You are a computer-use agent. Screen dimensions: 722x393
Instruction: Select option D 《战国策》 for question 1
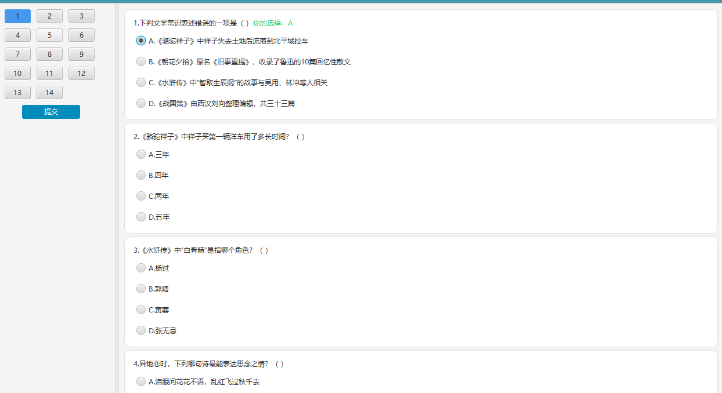tap(141, 103)
